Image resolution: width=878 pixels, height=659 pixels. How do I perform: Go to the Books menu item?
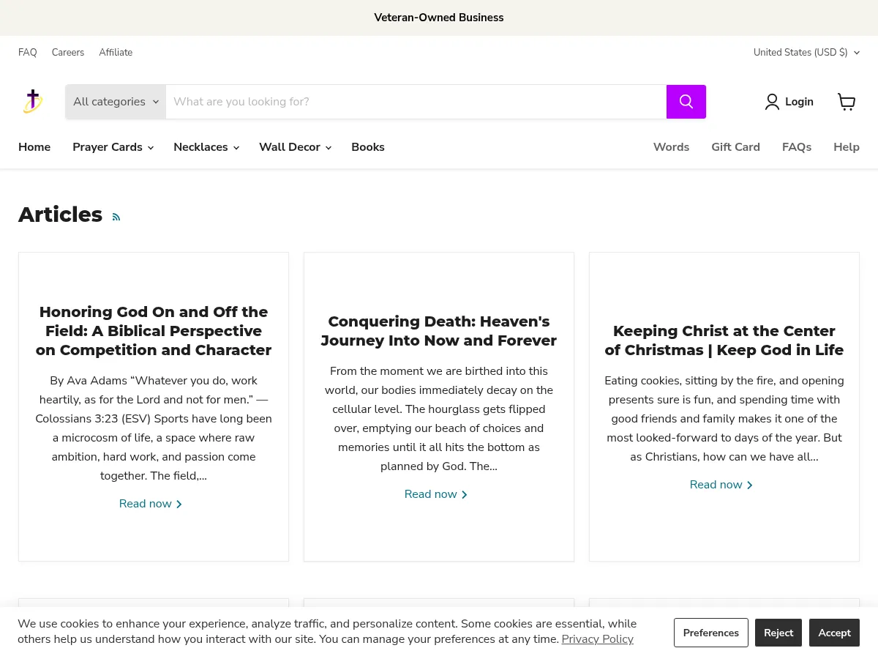[367, 147]
